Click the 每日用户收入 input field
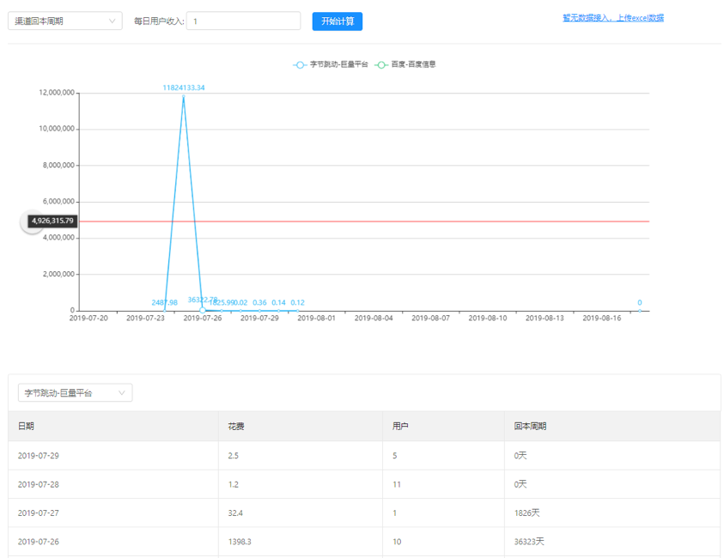This screenshot has width=724, height=558. [243, 21]
